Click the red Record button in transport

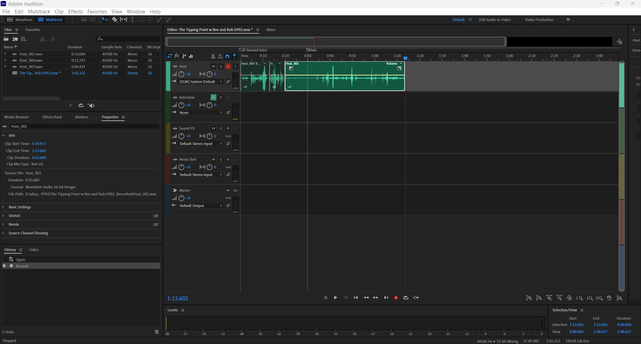396,298
